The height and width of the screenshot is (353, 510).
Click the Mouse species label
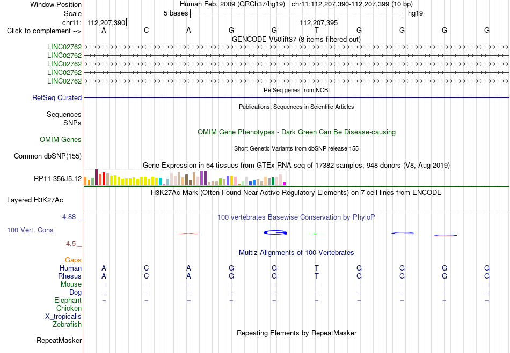click(x=71, y=284)
